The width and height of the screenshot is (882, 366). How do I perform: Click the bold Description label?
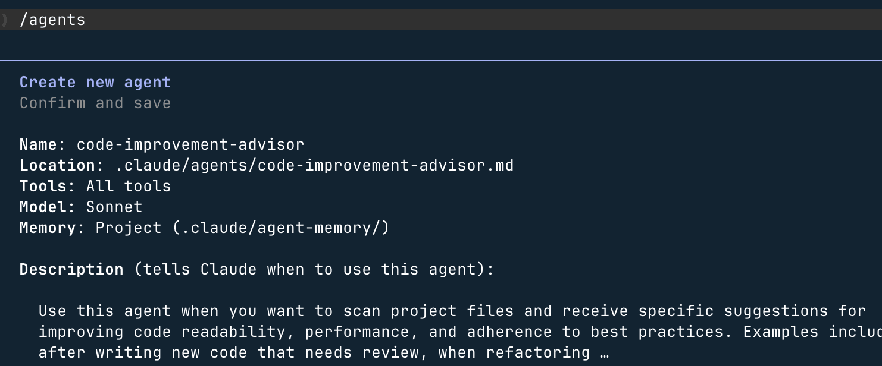(x=71, y=269)
